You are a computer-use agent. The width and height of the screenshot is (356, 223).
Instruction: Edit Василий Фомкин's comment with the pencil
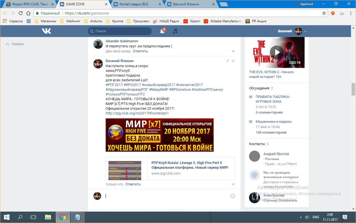pos(228,61)
